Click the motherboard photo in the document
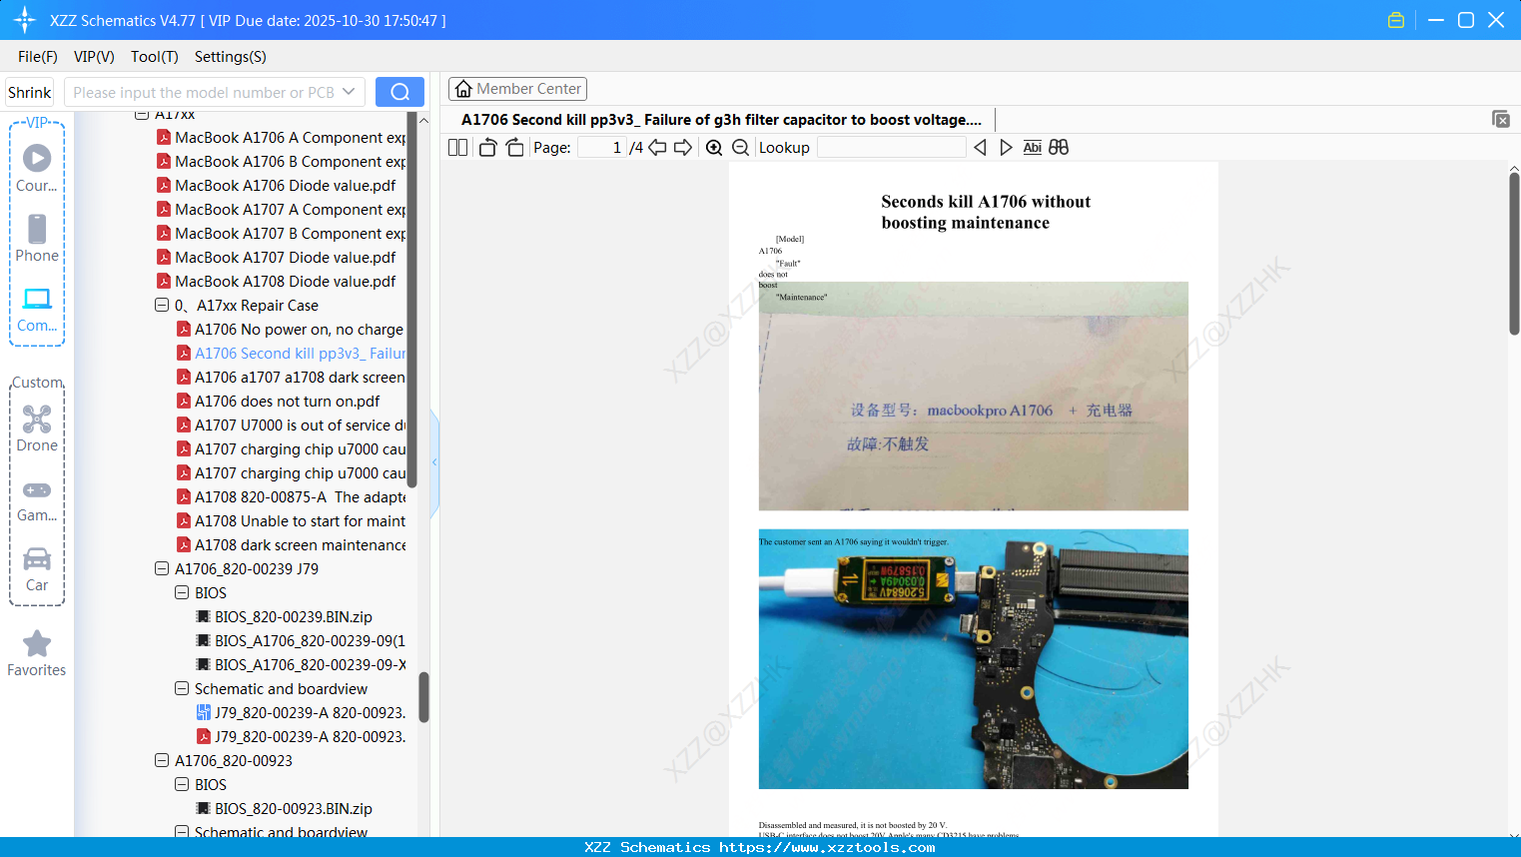The width and height of the screenshot is (1521, 857). [x=974, y=659]
